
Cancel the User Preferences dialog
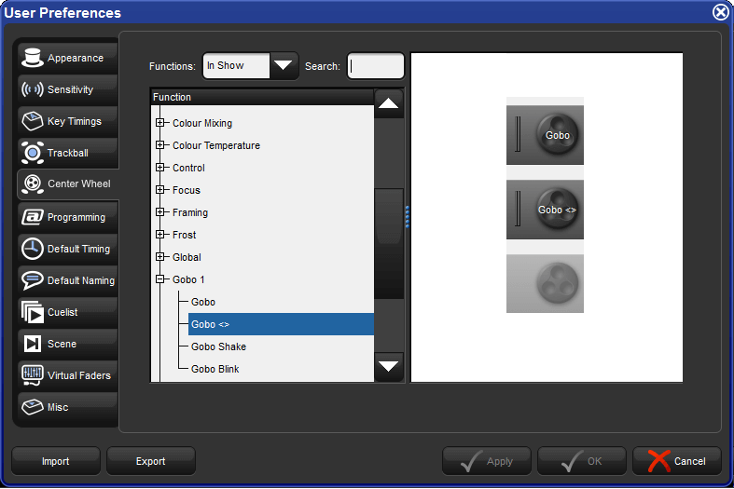(676, 461)
